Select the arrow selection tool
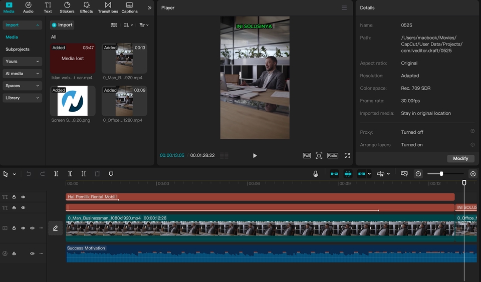Viewport: 481px width, 282px height. click(x=6, y=174)
